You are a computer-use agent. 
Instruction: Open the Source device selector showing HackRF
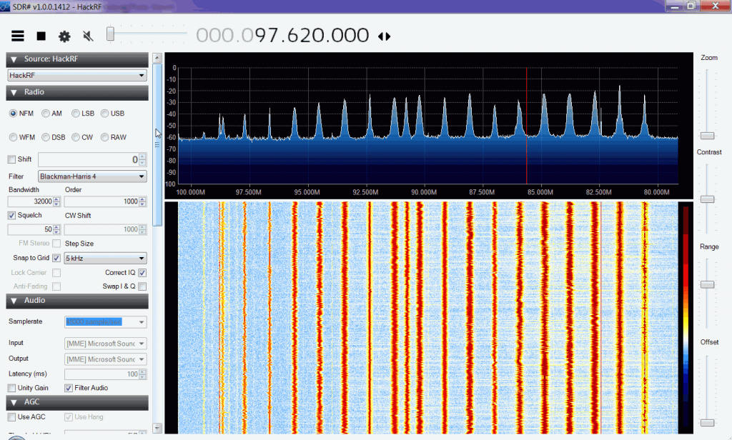(x=76, y=75)
